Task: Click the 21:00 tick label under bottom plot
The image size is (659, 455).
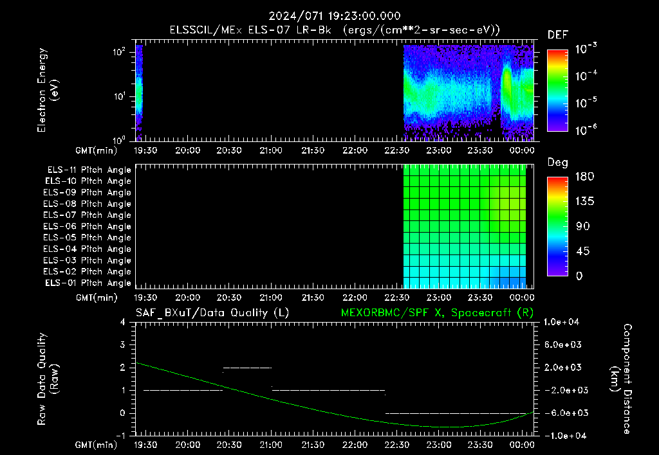Action: (x=271, y=445)
